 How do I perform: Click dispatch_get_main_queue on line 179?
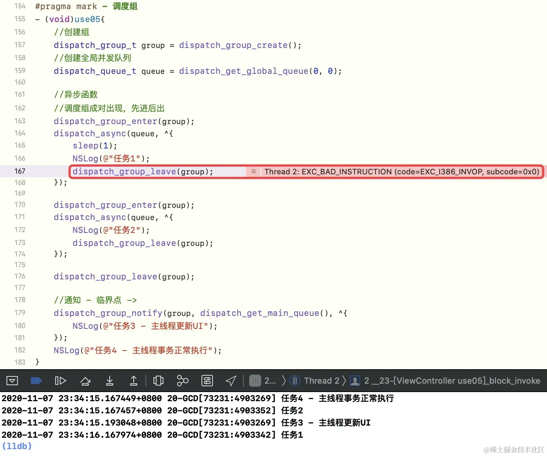click(x=260, y=313)
